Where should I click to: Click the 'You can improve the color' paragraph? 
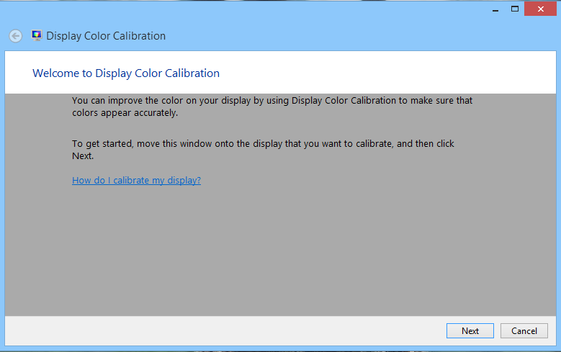(272, 107)
